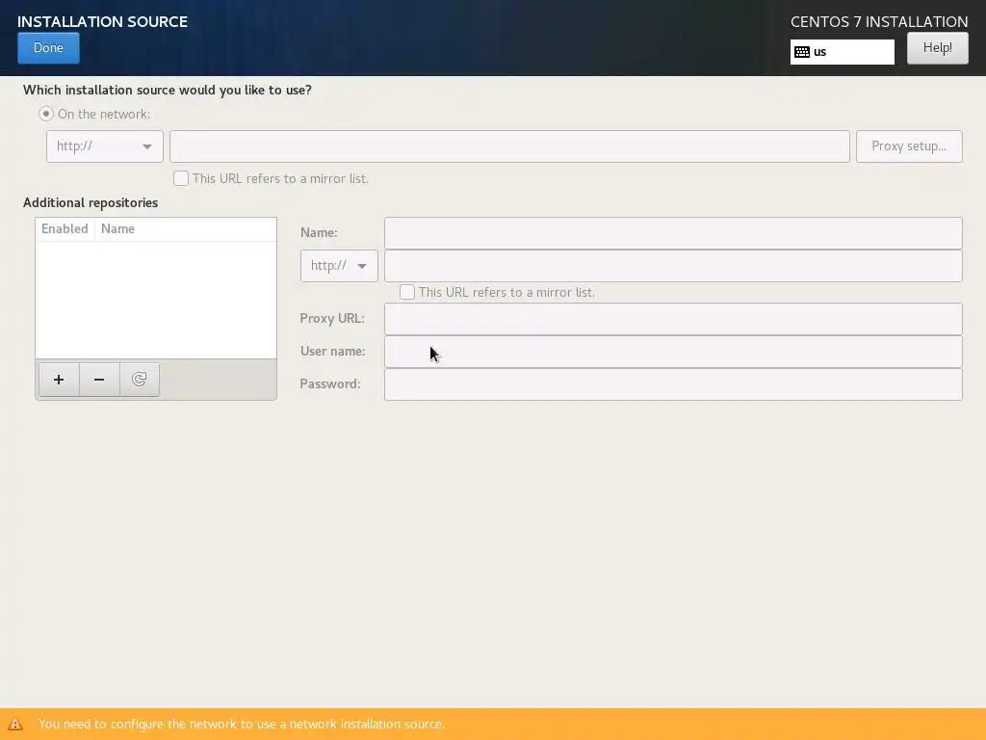
Task: Click the Password: label
Action: [330, 383]
